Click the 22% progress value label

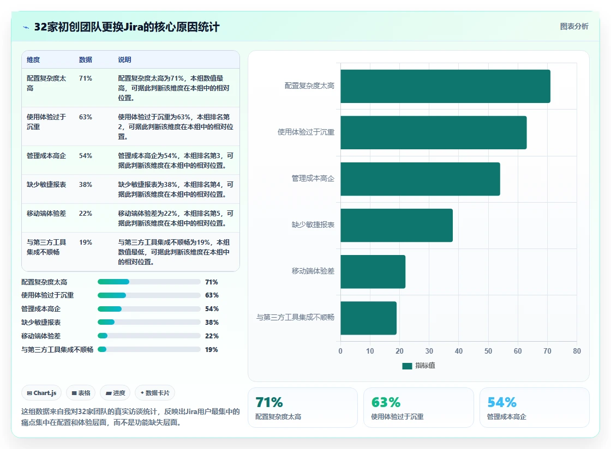pyautogui.click(x=212, y=336)
